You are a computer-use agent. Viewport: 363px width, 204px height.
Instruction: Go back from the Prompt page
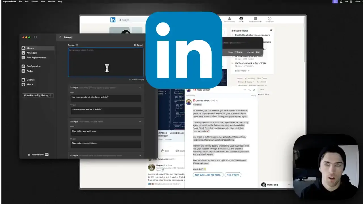tap(60, 37)
